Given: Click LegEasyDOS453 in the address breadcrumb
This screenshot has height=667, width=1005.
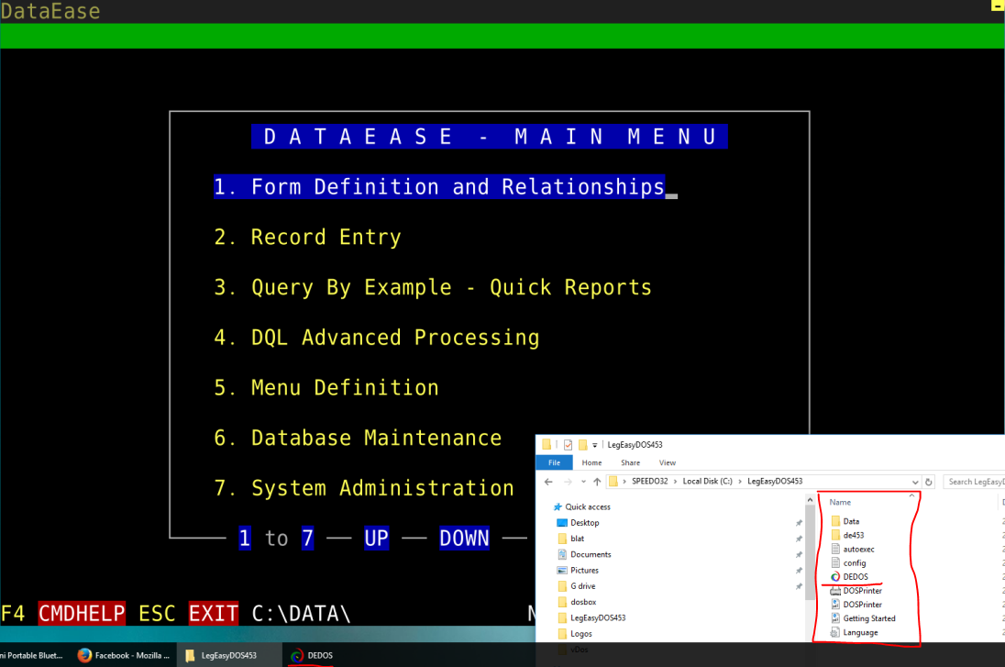Looking at the screenshot, I should pyautogui.click(x=775, y=481).
